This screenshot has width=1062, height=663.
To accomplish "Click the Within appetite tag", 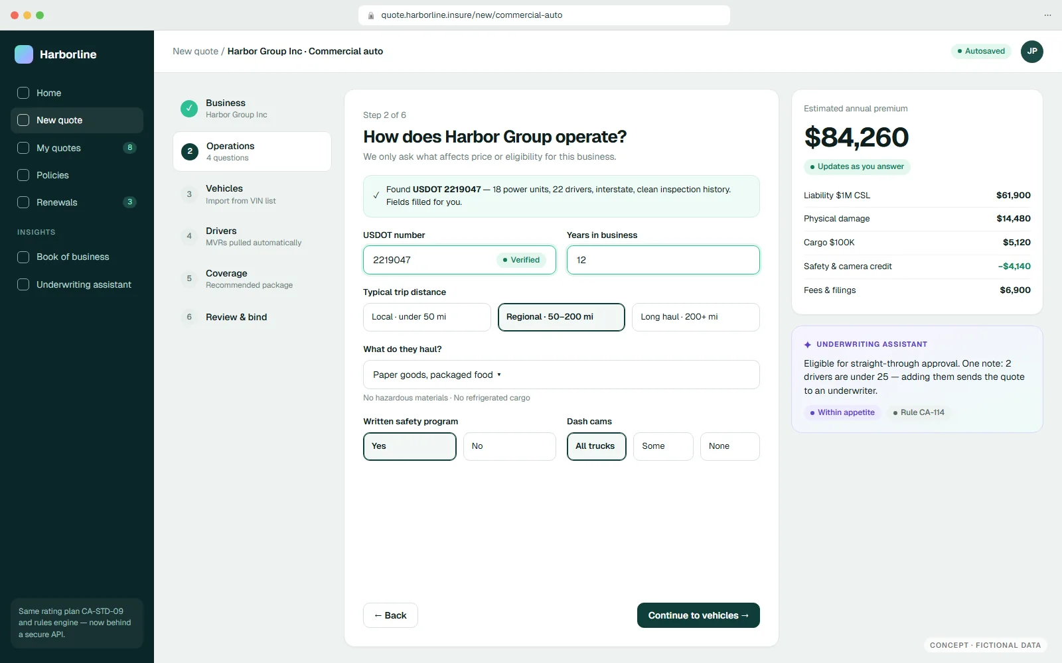I will (843, 412).
